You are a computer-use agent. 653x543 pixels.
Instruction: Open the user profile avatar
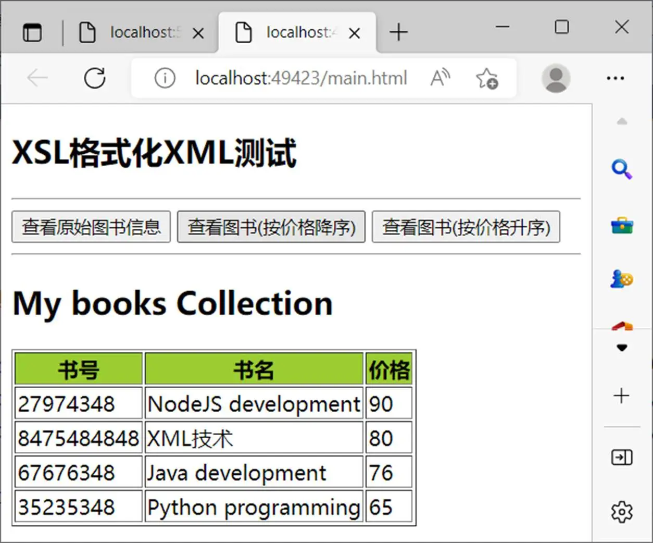556,79
